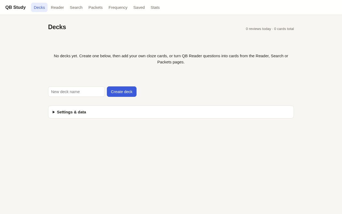Open the Reader tab
Viewport: 342px width, 214px height.
pos(57,7)
